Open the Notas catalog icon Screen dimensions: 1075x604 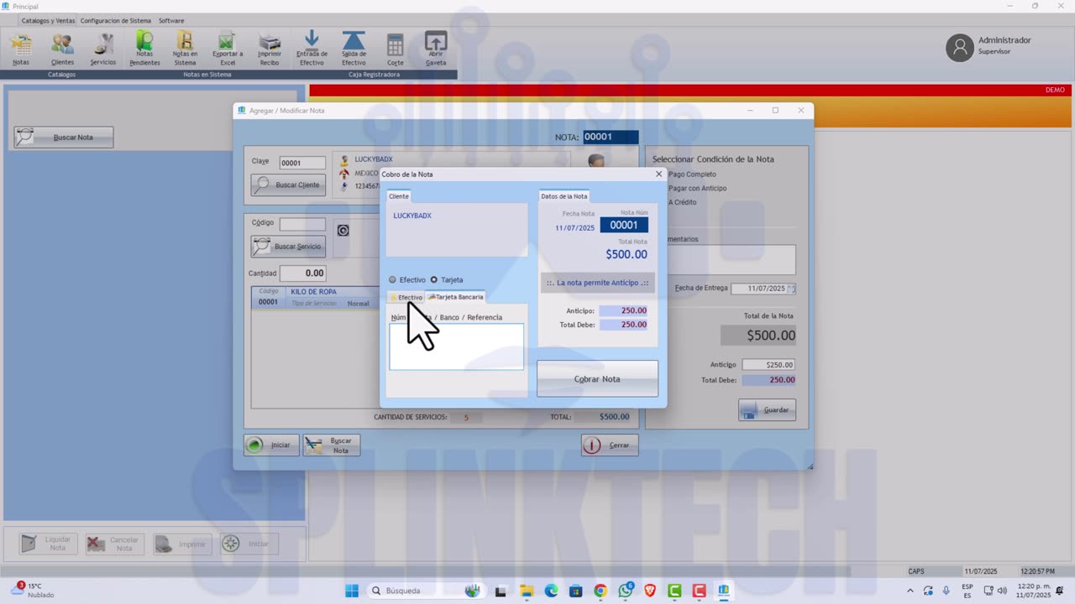coord(21,49)
